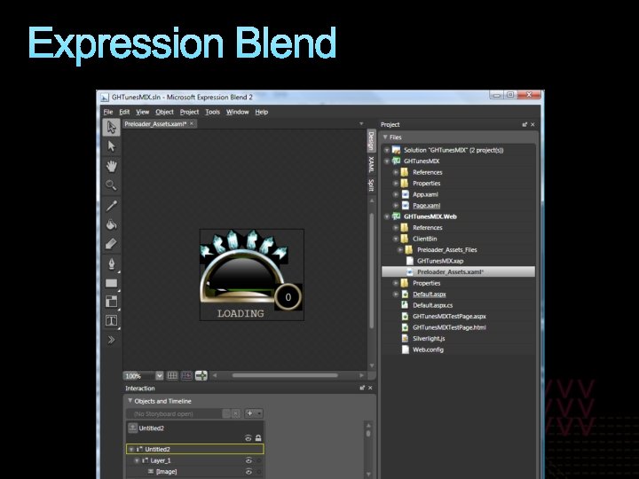
Task: Open the Tools menu
Action: pyautogui.click(x=212, y=112)
